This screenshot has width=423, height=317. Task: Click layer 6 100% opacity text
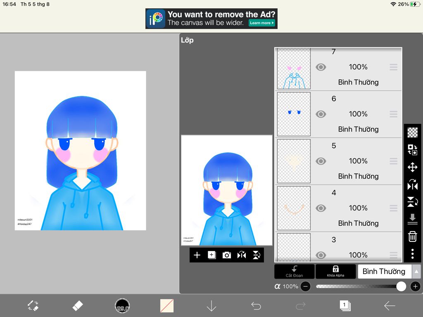pos(358,114)
